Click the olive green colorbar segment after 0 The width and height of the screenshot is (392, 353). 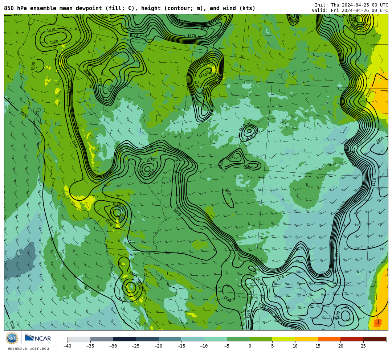[x=261, y=339]
